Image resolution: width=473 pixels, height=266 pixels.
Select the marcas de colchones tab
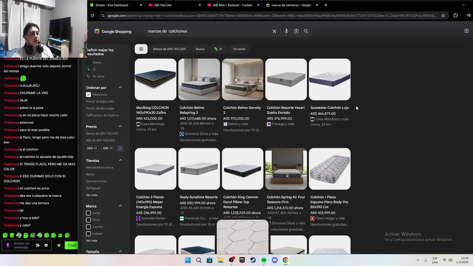(292, 5)
